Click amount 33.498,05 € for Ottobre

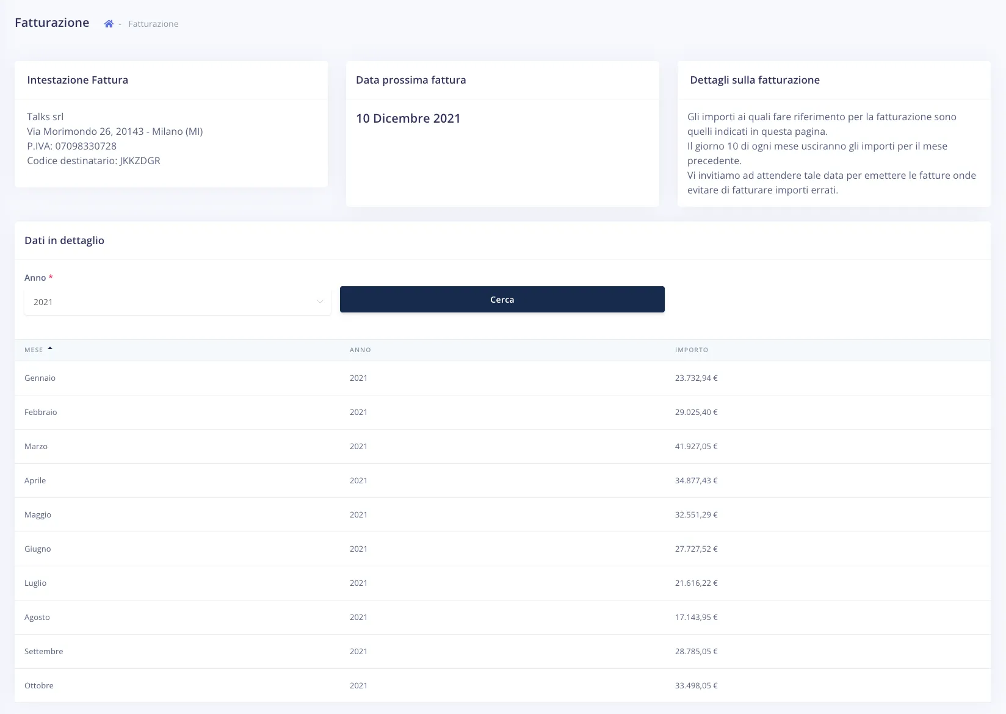point(697,685)
